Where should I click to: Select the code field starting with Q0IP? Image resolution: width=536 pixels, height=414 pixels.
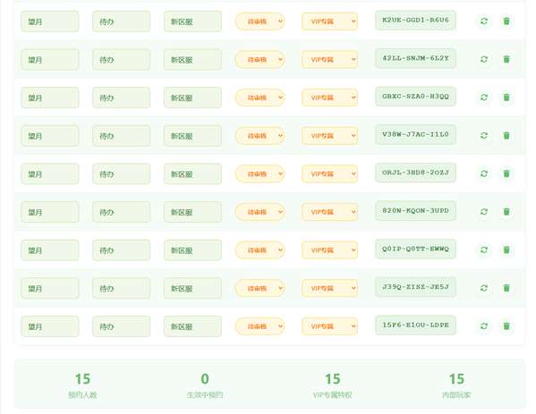415,249
